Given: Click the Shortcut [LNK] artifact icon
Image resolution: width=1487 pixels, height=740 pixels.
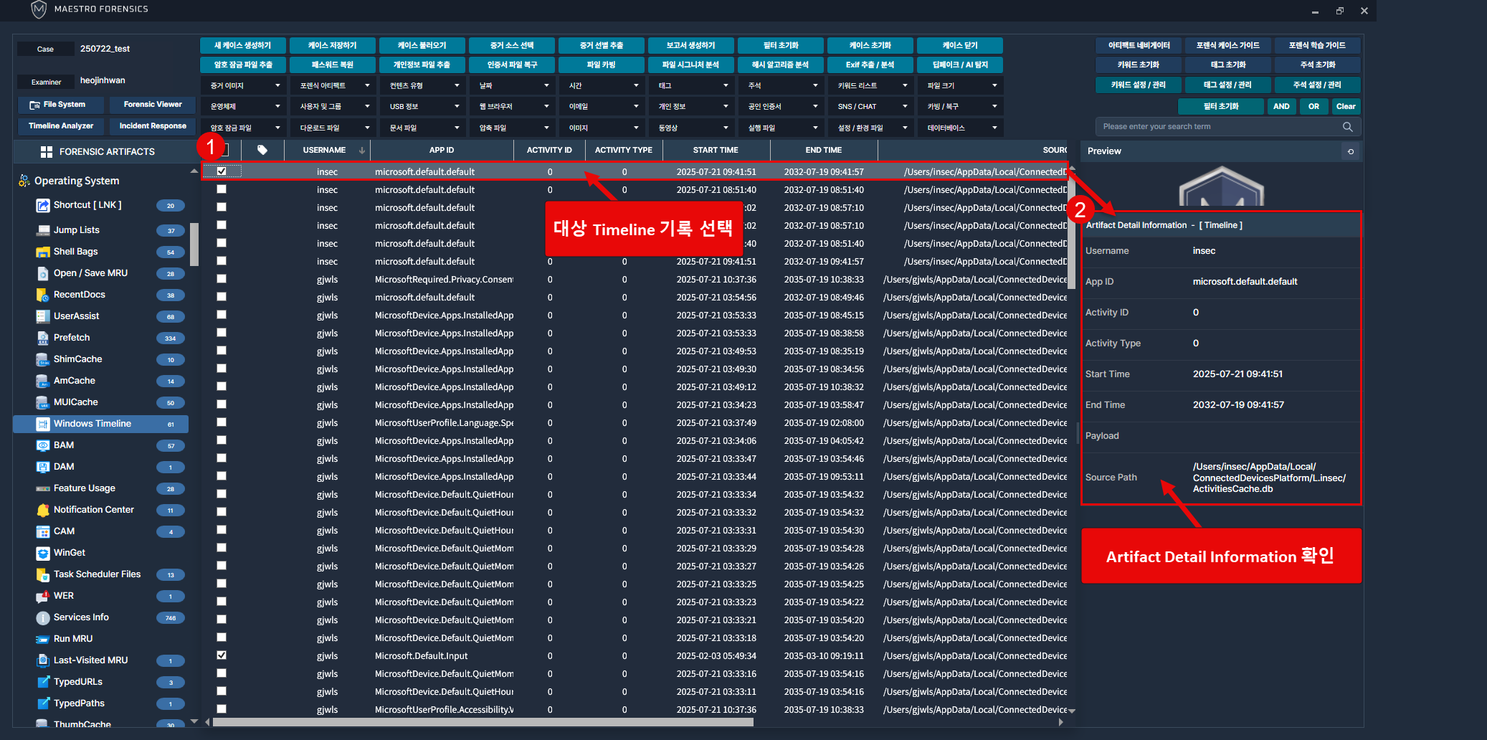Looking at the screenshot, I should 42,206.
